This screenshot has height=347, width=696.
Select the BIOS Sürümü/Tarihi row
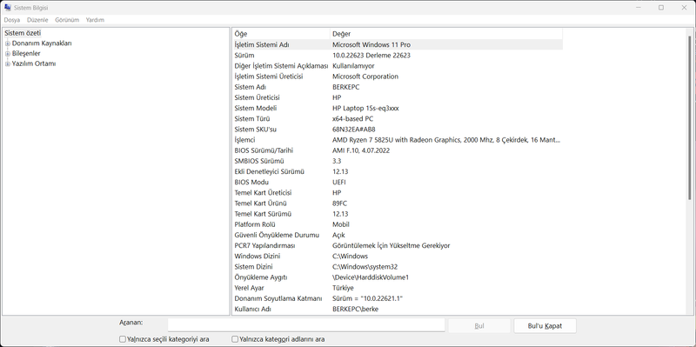click(x=398, y=150)
